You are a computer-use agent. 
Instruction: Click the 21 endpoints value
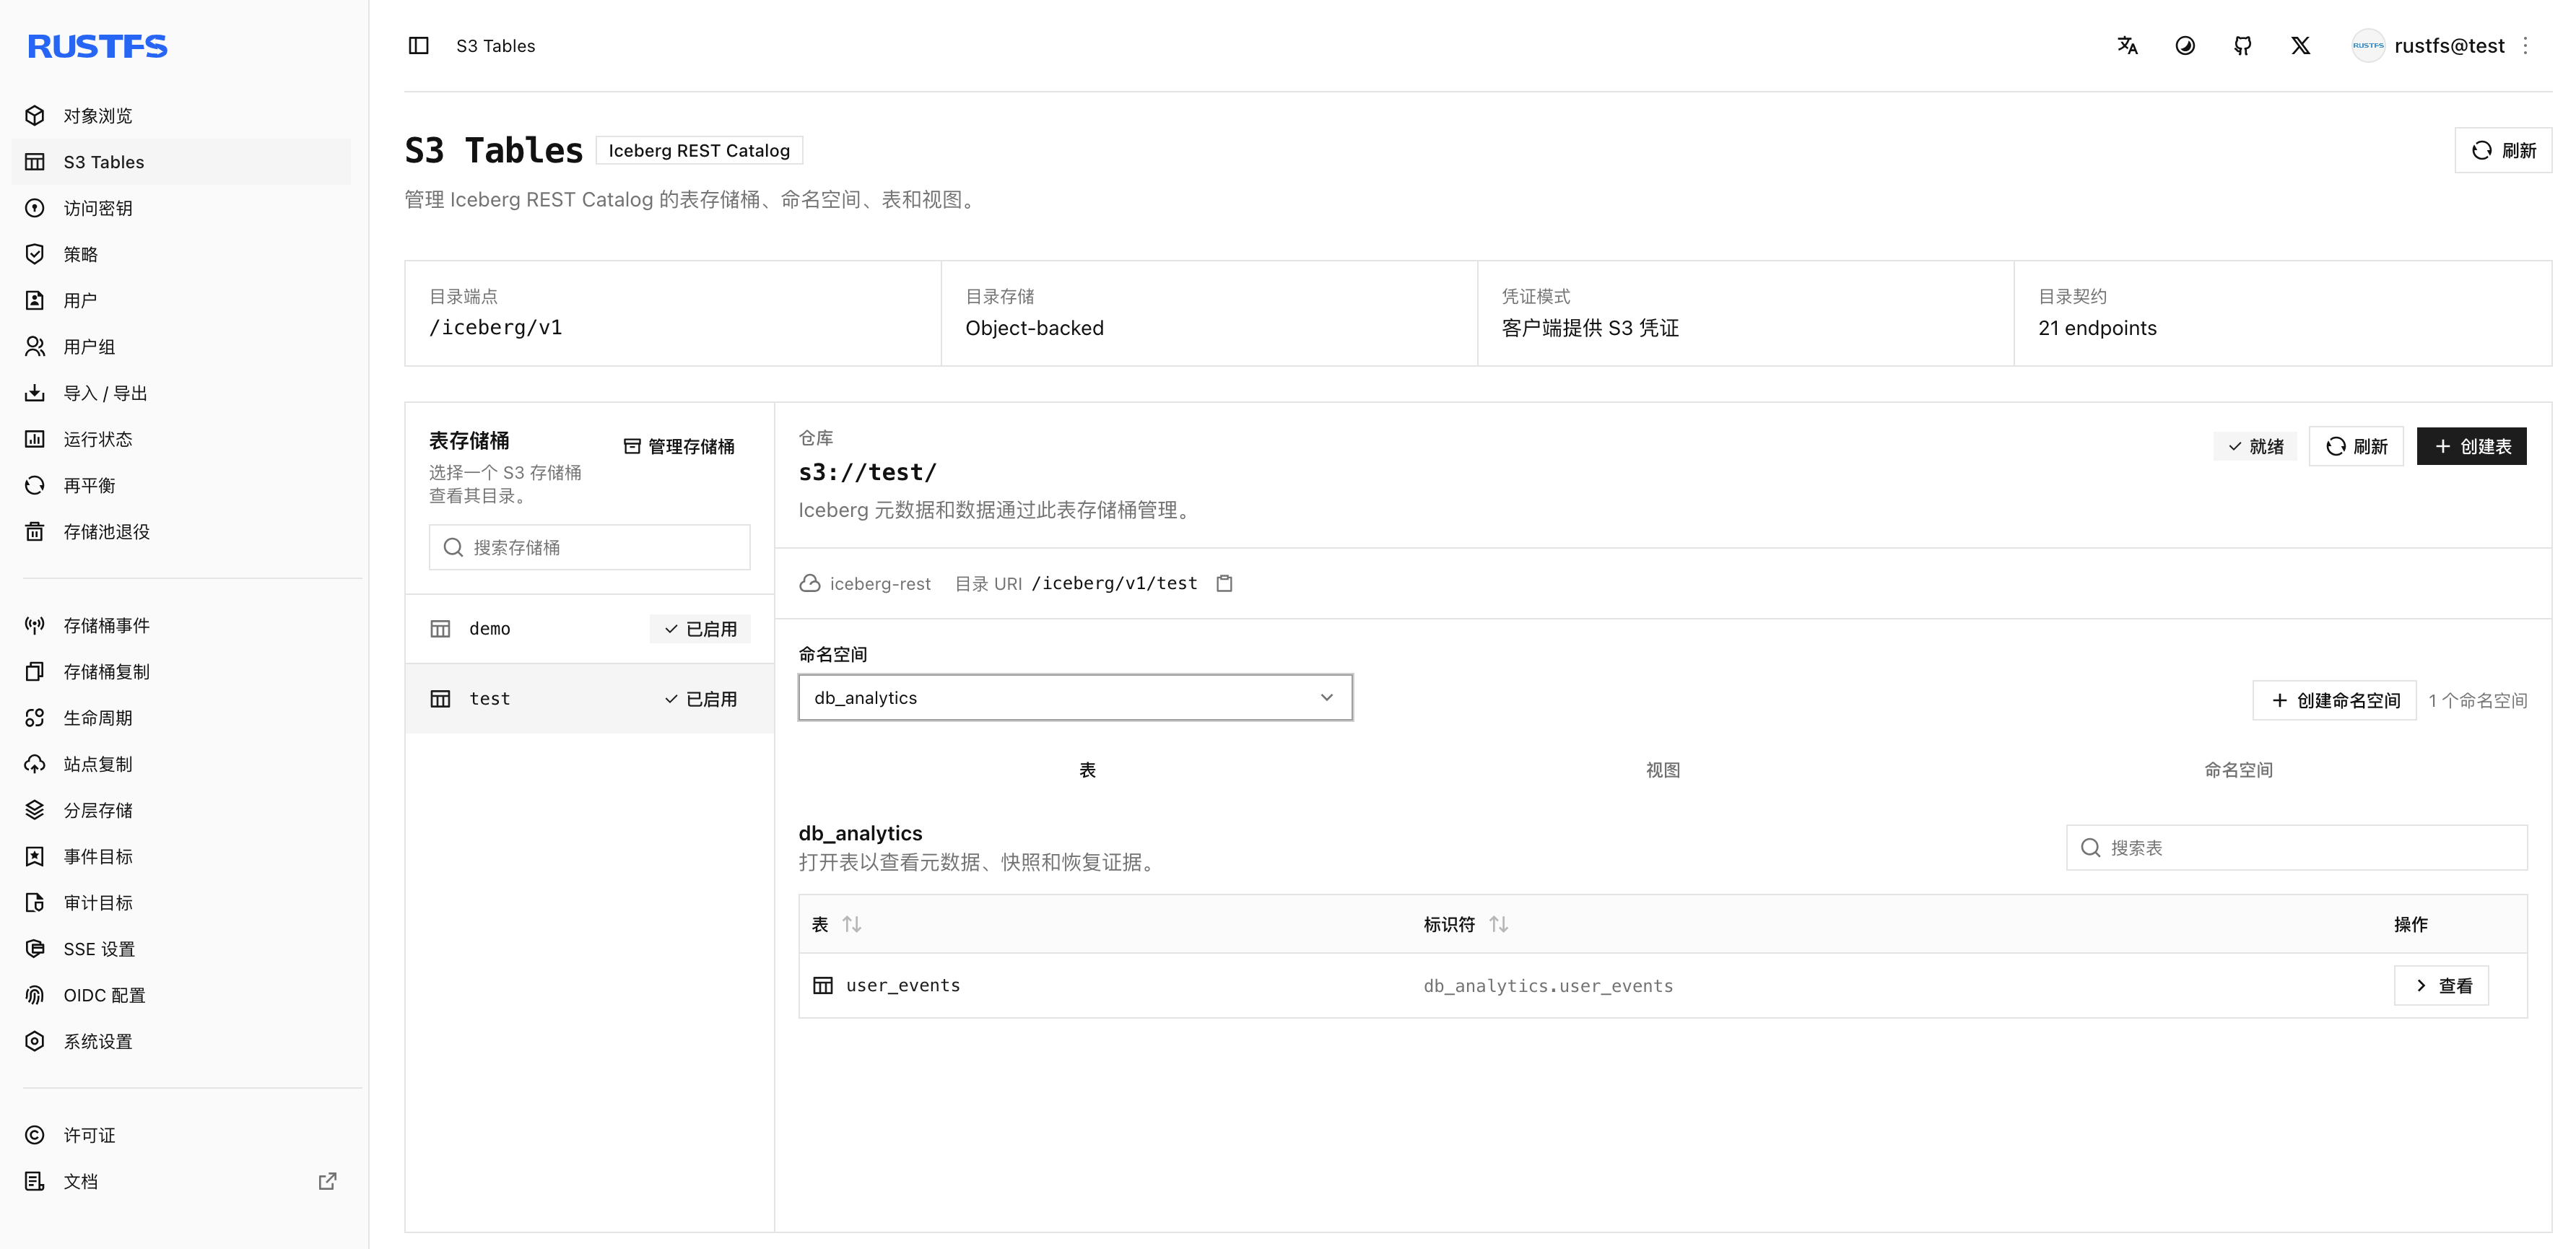click(x=2097, y=328)
